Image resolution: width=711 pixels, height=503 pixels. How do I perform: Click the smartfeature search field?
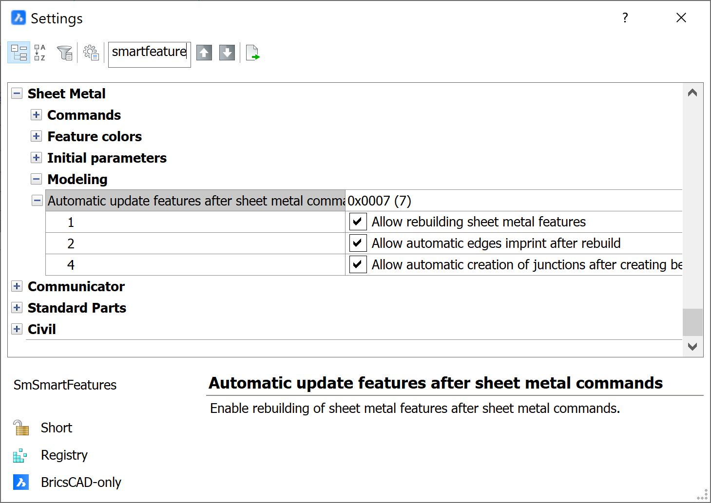[149, 53]
